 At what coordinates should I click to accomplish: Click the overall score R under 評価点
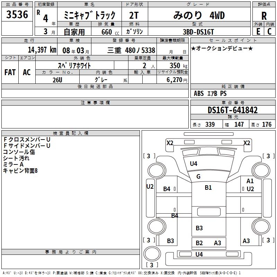[x=264, y=16]
